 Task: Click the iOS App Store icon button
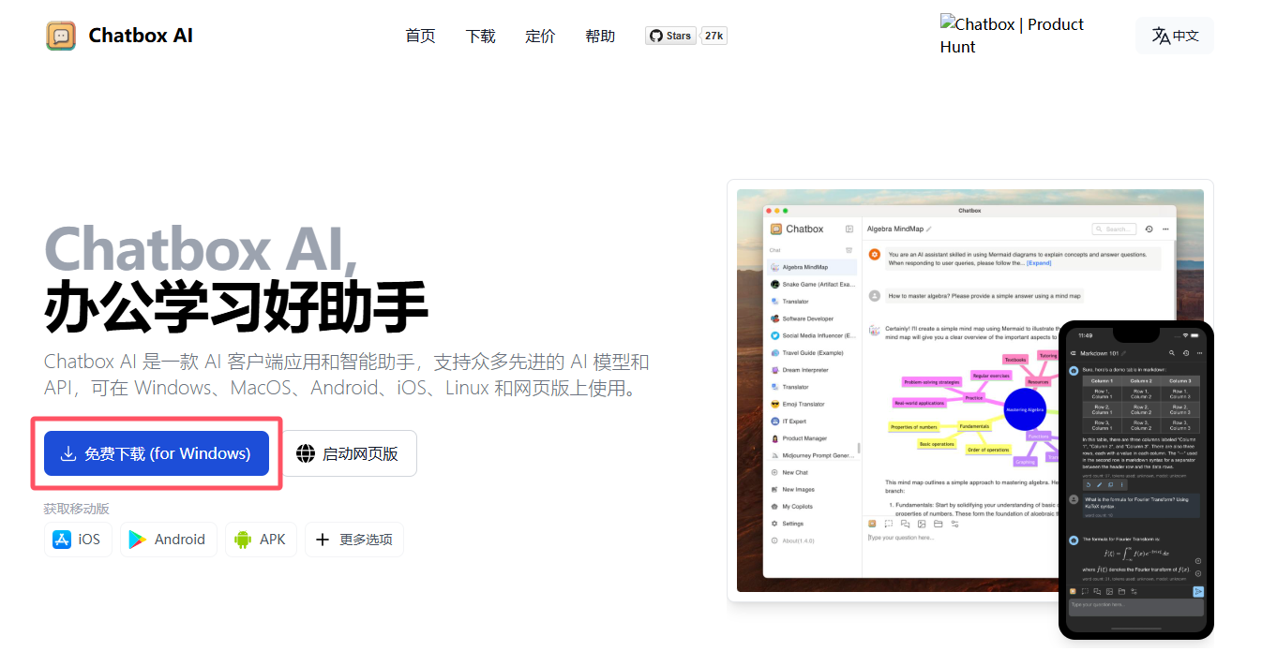click(x=77, y=540)
